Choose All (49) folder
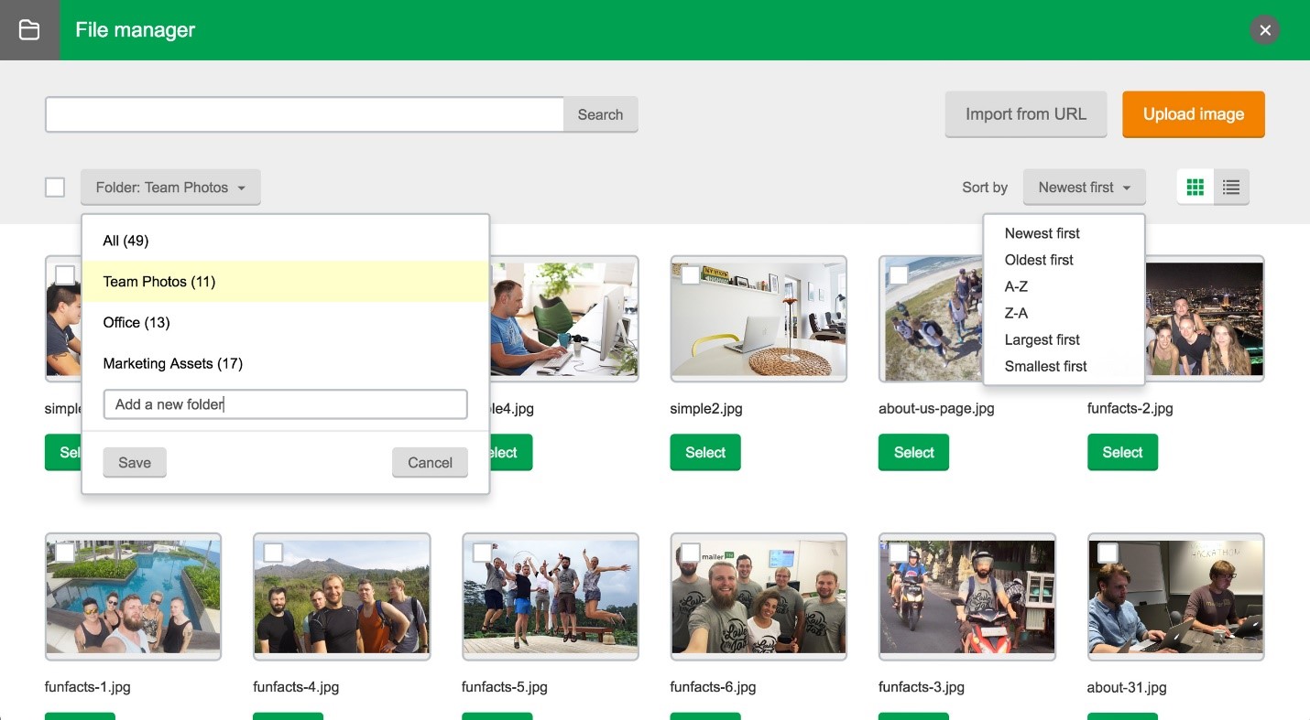1310x720 pixels. pyautogui.click(x=286, y=241)
